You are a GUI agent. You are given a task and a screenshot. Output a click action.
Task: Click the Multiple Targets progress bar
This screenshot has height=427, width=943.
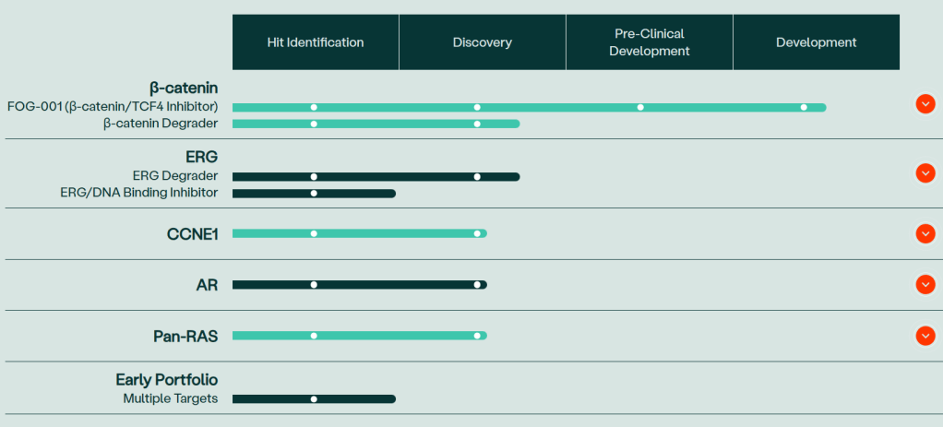360,399
